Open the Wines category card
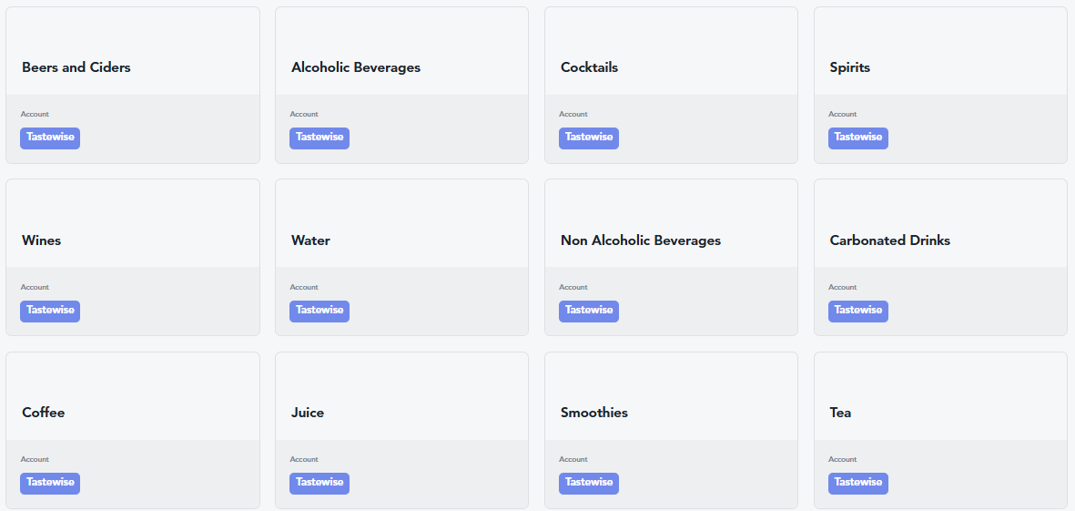The image size is (1075, 511). coord(42,240)
